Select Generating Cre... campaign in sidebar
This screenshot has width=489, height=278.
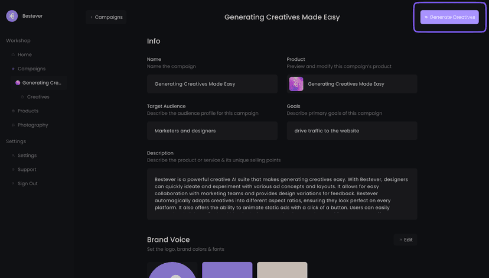38,83
